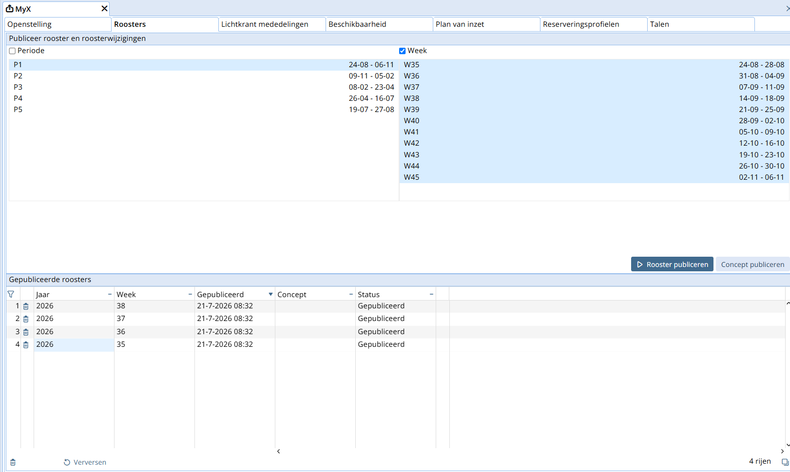Click the W42 week entry
The width and height of the screenshot is (790, 472).
pos(594,143)
